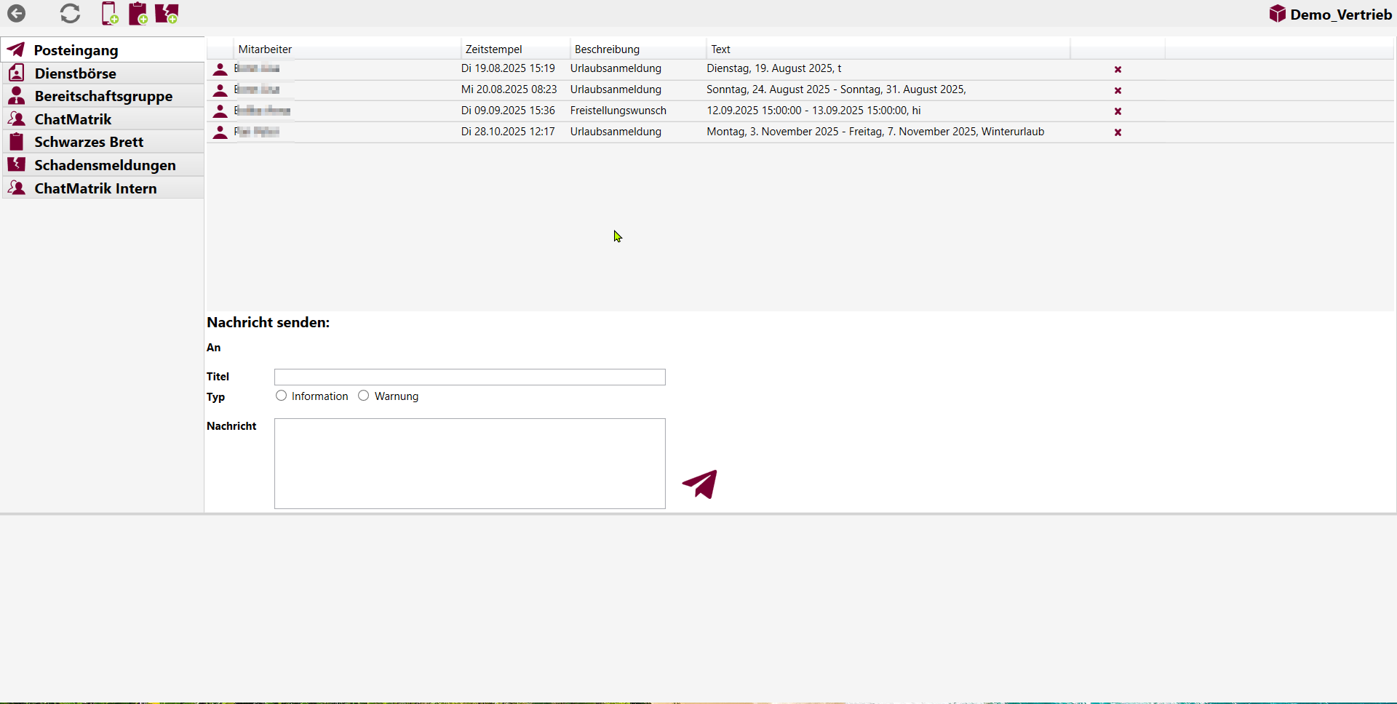Delete the Winterurlaub entry with red X
Viewport: 1397px width, 704px height.
(x=1118, y=132)
